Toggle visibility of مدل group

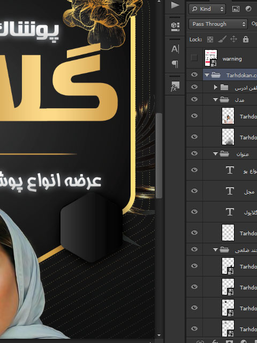[x=194, y=99]
